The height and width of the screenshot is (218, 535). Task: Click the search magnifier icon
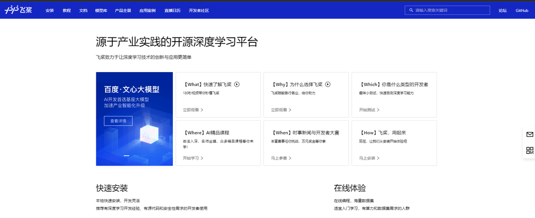[411, 10]
